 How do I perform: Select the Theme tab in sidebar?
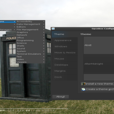pyautogui.click(x=65, y=34)
